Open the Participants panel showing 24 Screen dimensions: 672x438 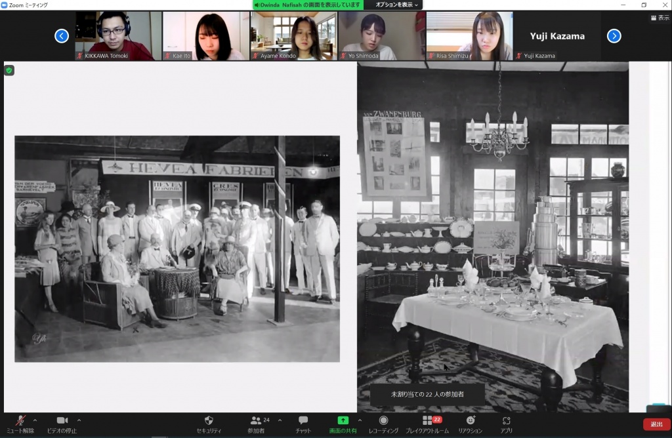click(x=258, y=424)
